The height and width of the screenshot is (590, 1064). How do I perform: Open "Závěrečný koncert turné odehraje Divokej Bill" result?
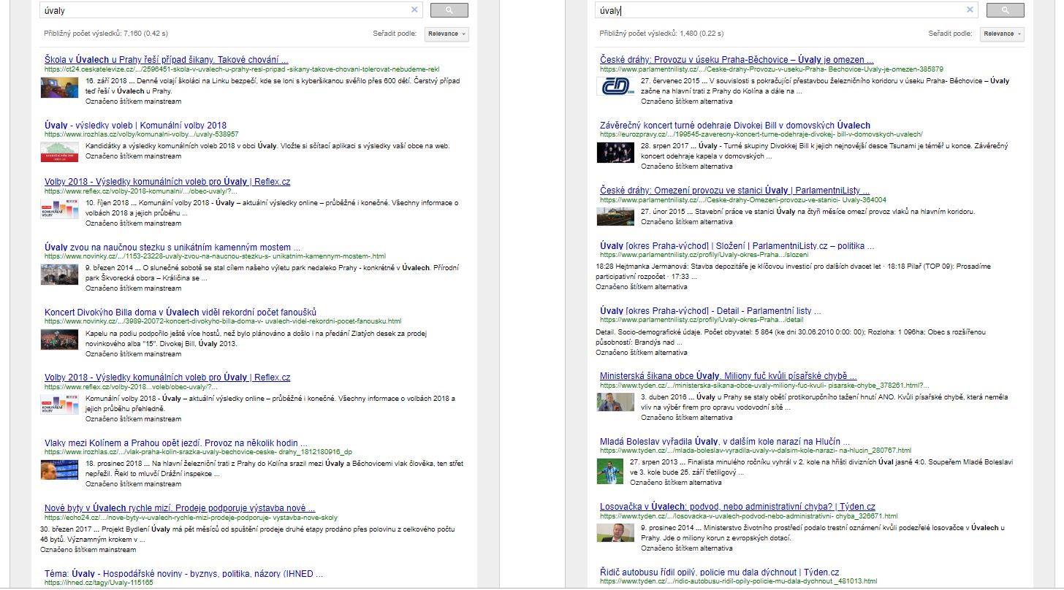(x=735, y=126)
